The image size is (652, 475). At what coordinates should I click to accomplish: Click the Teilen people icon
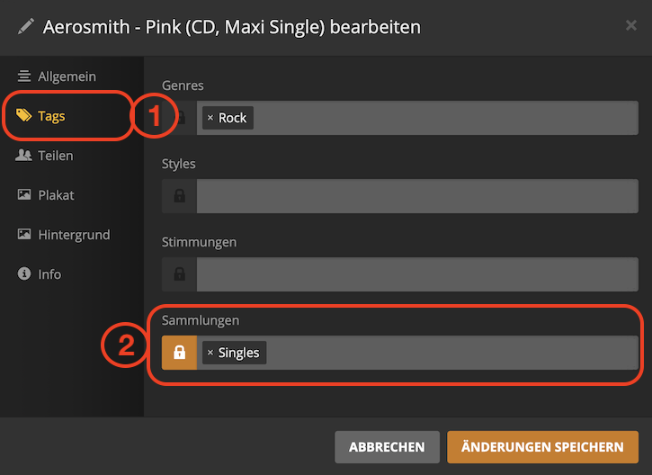click(x=24, y=156)
